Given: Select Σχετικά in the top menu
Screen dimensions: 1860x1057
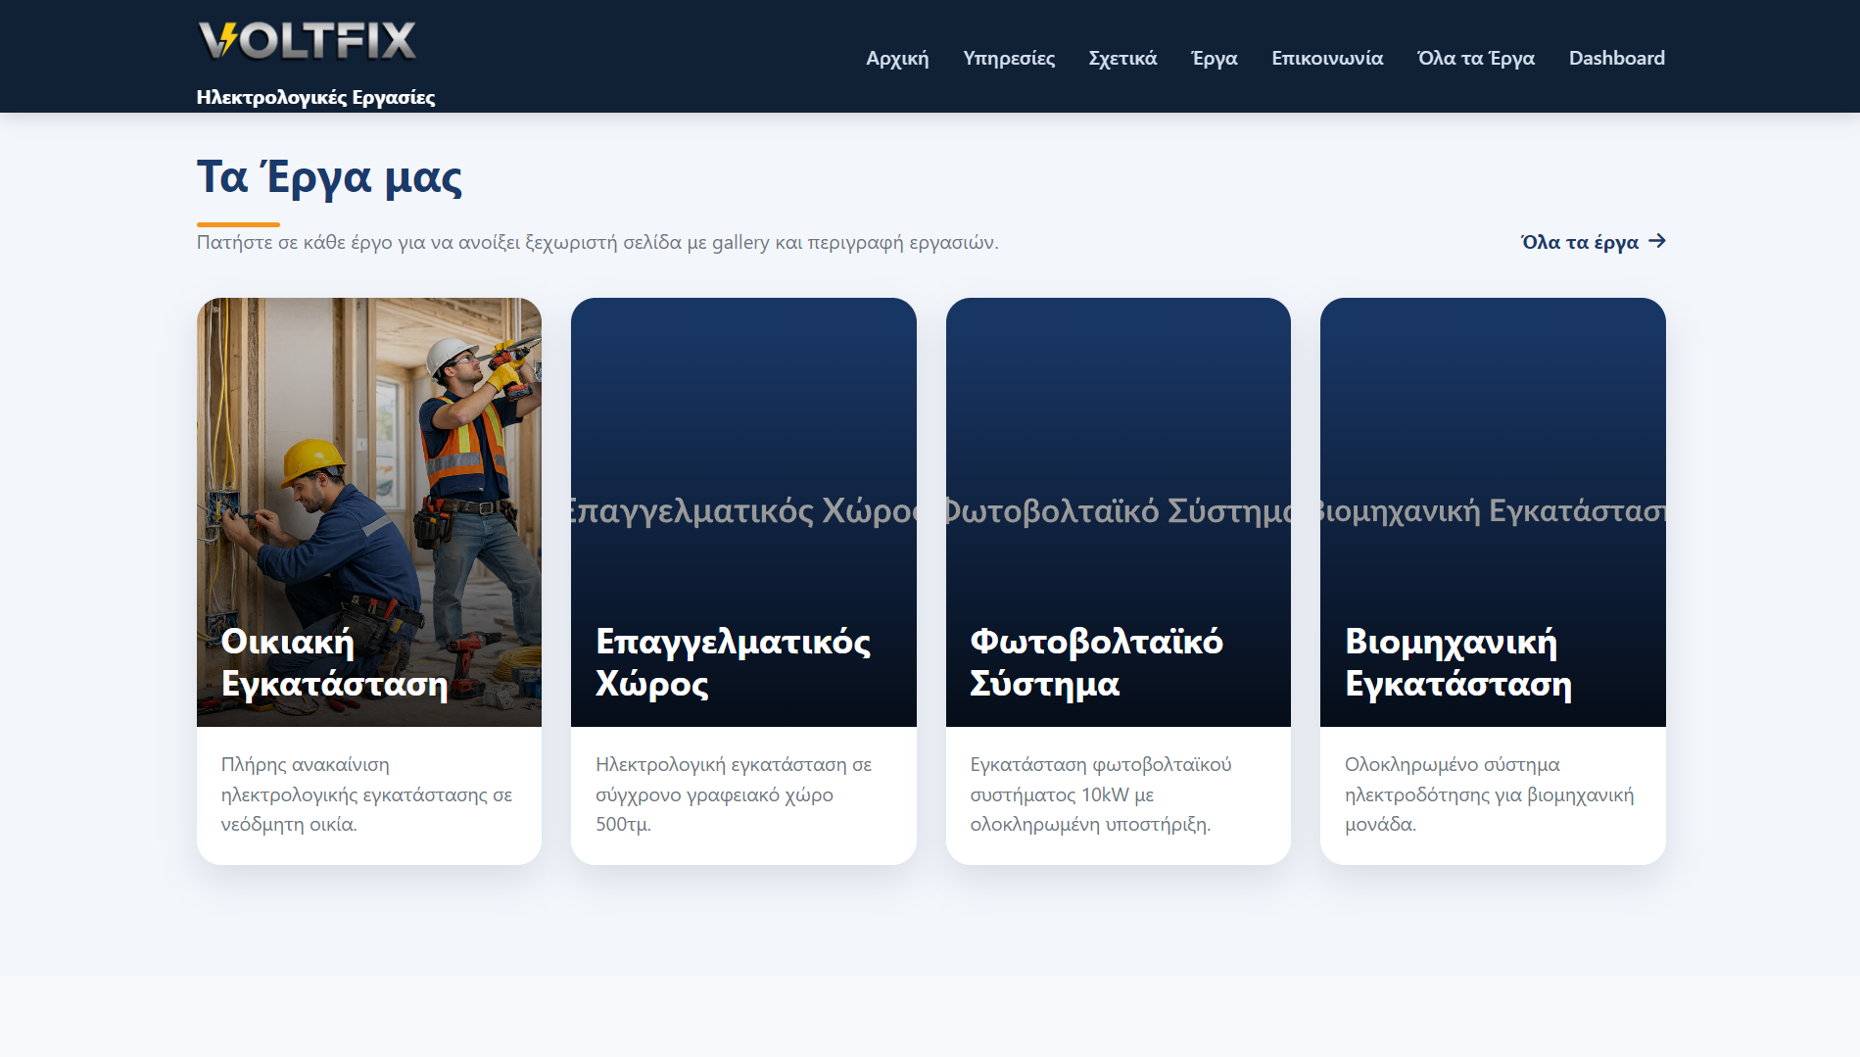Looking at the screenshot, I should [x=1122, y=58].
